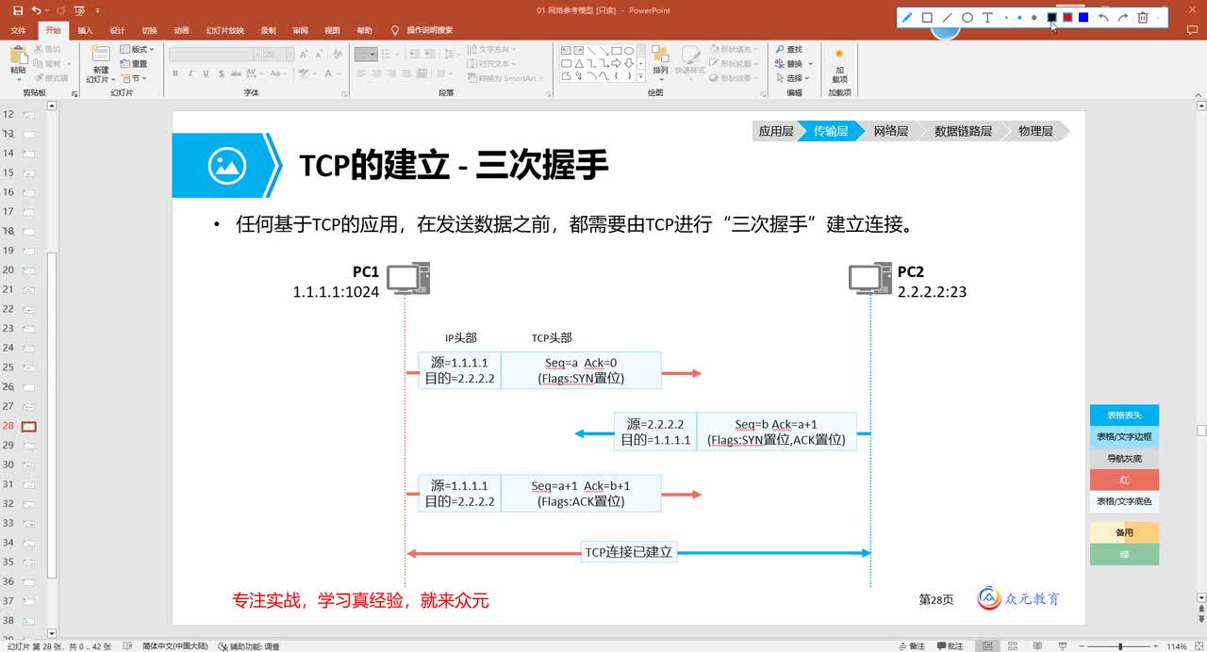Click the 物理层 navigation chevron on slide
Screen dimensions: 1207x652
click(1035, 132)
